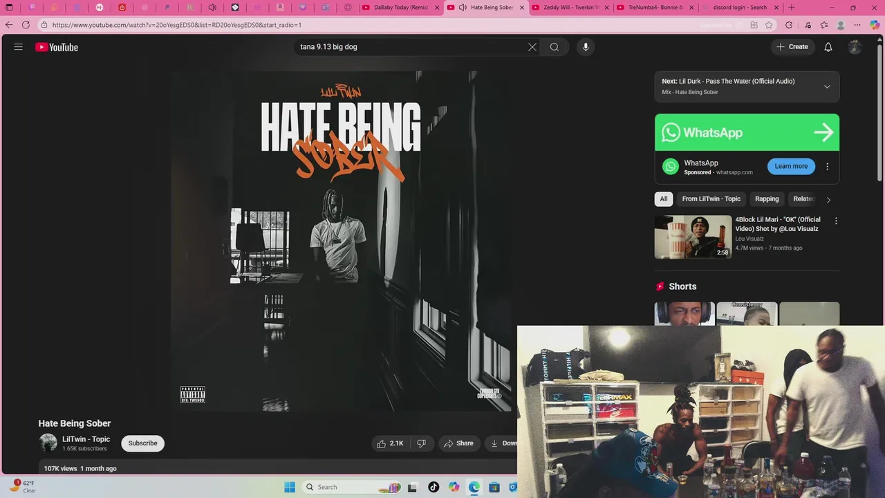885x498 pixels.
Task: Click the "107K views 1 month ago" text
Action: click(80, 469)
